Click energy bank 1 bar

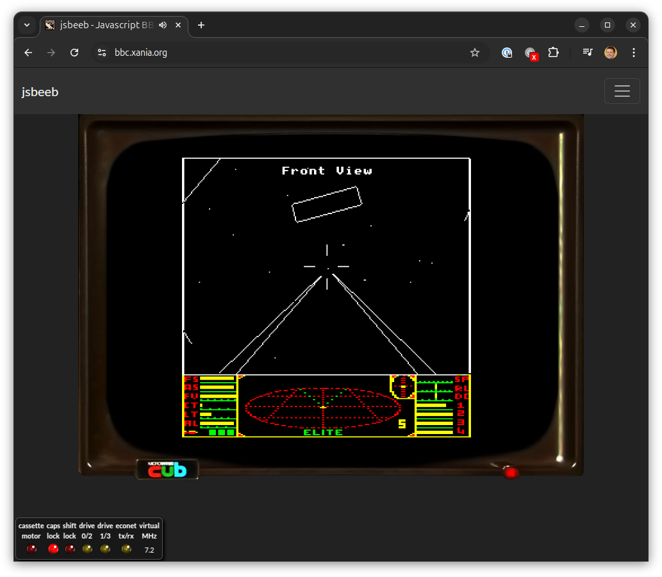[431, 406]
